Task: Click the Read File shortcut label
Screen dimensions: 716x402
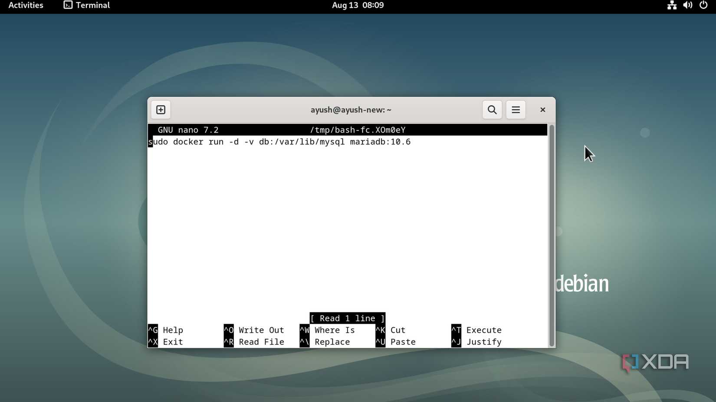Action: [x=261, y=342]
